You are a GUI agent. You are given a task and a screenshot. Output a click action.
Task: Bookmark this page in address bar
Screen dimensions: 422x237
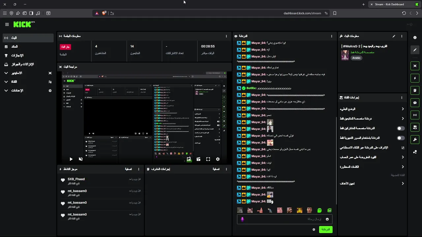coord(335,13)
